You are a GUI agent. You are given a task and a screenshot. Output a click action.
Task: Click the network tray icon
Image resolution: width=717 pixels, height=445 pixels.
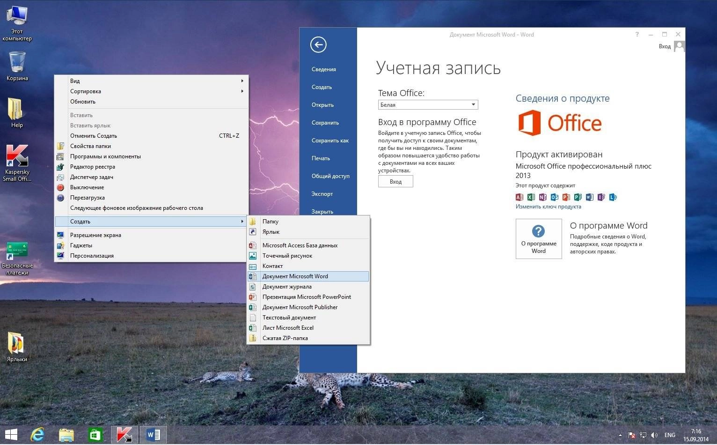[643, 436]
